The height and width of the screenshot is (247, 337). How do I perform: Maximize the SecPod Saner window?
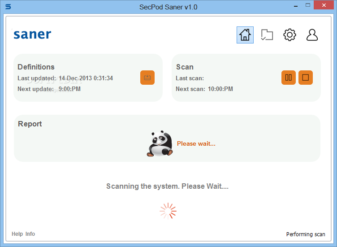click(308, 5)
